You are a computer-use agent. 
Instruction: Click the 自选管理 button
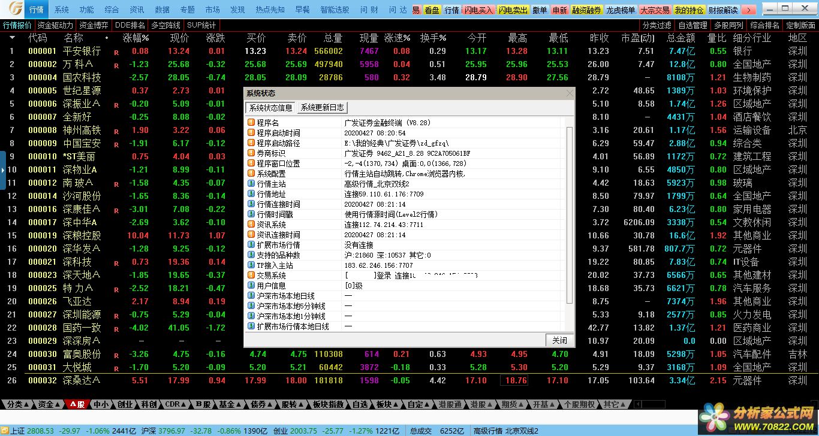(692, 25)
